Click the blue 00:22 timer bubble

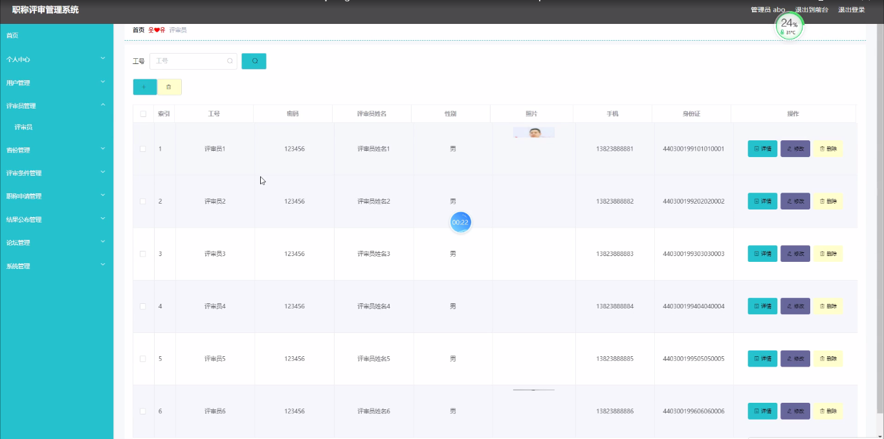[460, 222]
